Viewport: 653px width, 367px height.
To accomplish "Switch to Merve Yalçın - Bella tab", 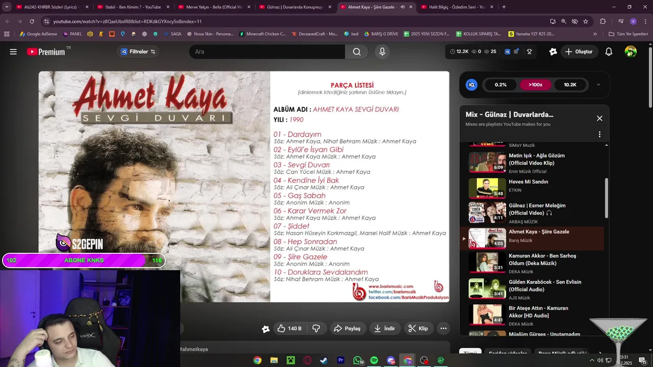I will 213,7.
